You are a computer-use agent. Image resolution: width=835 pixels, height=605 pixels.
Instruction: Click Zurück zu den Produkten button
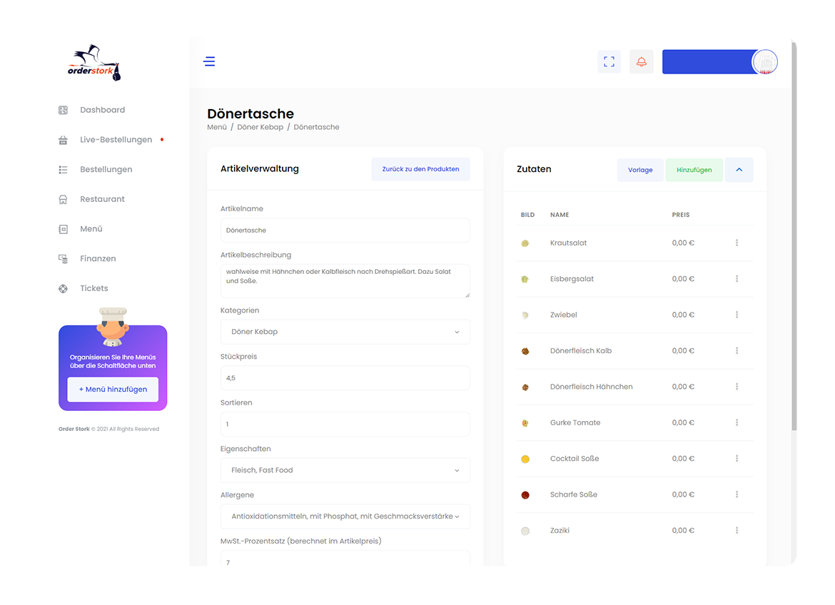[x=420, y=169]
